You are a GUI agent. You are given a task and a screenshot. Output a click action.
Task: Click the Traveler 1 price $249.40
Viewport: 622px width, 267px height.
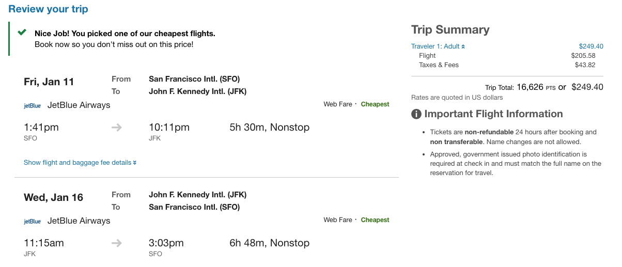[591, 46]
